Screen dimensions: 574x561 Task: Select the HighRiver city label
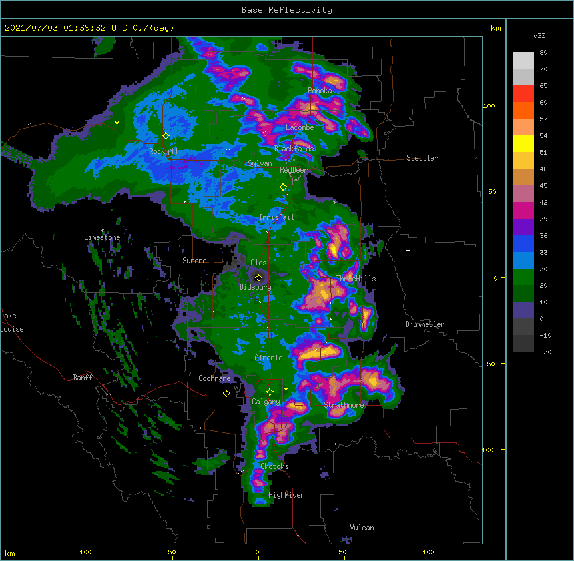(286, 495)
